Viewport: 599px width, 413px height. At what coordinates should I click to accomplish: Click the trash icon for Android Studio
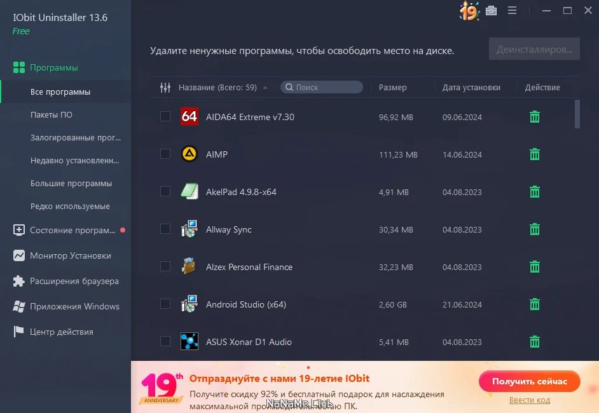pyautogui.click(x=534, y=304)
